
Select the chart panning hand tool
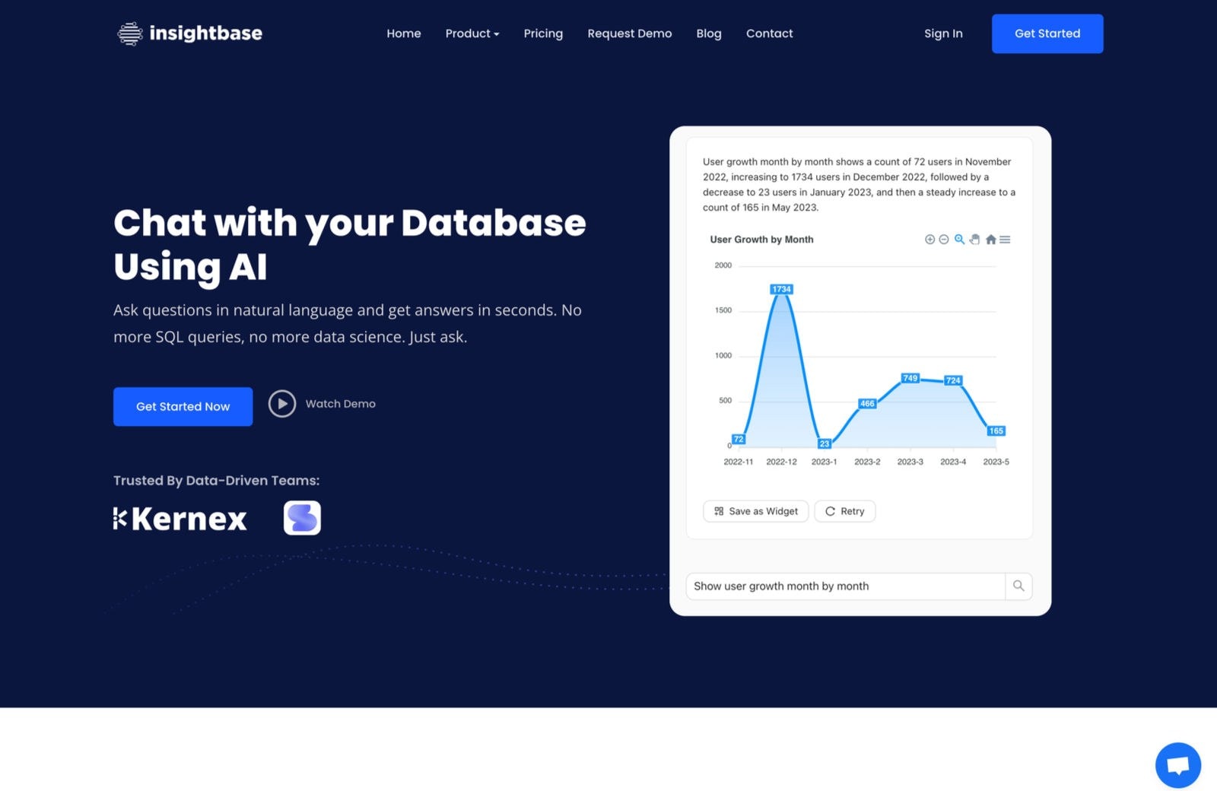[x=974, y=240]
